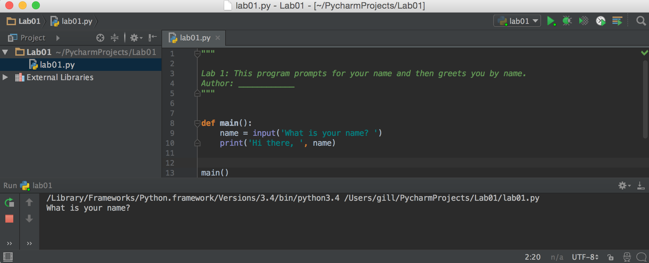
Task: Click the fold end marker at line 10
Action: point(197,143)
